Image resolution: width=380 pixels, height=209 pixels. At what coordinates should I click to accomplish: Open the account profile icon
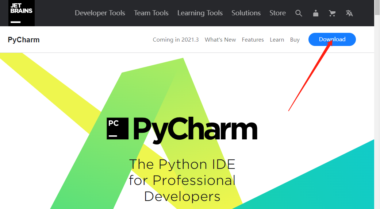(315, 13)
